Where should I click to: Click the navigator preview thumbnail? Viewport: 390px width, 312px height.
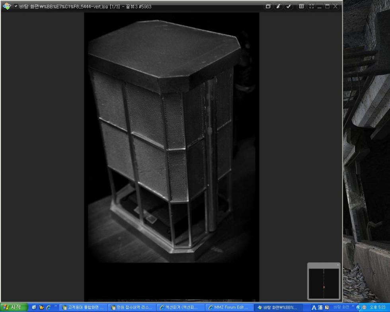[324, 283]
